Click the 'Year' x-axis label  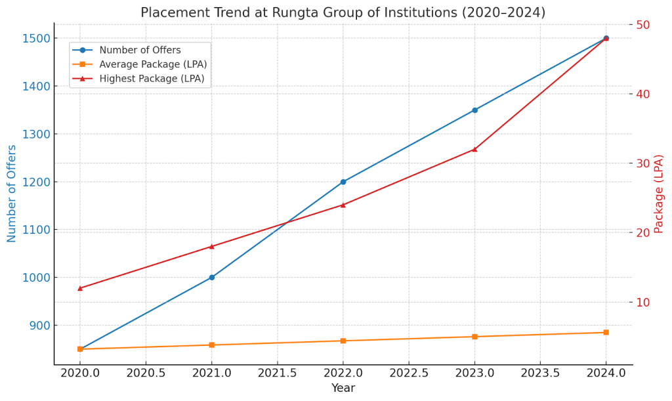point(343,388)
